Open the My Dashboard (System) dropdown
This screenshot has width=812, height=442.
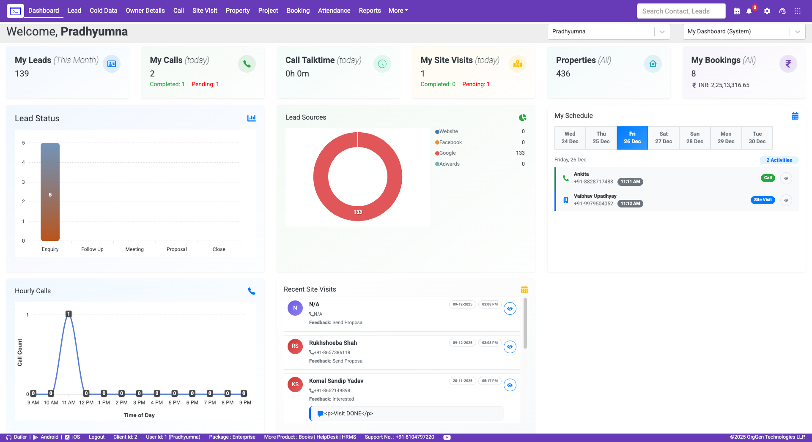(x=798, y=31)
